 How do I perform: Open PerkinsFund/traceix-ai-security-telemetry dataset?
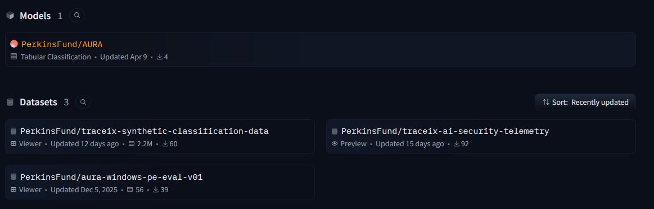[445, 131]
